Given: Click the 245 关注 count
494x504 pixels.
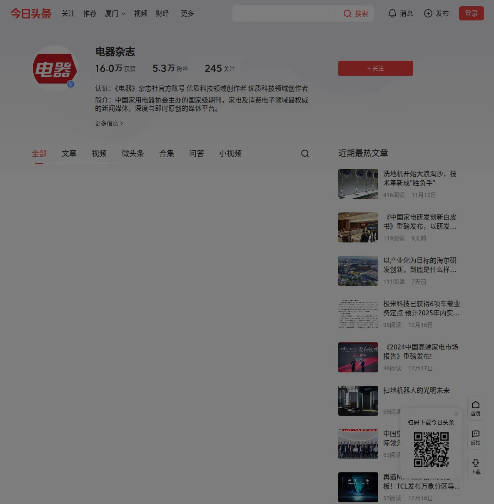Looking at the screenshot, I should (x=220, y=68).
